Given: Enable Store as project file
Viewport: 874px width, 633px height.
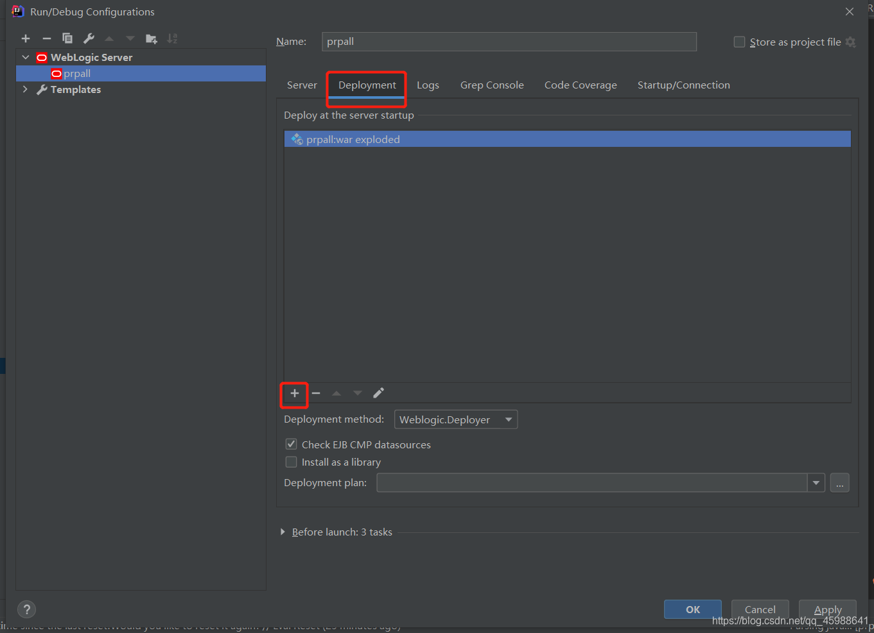Looking at the screenshot, I should [739, 42].
